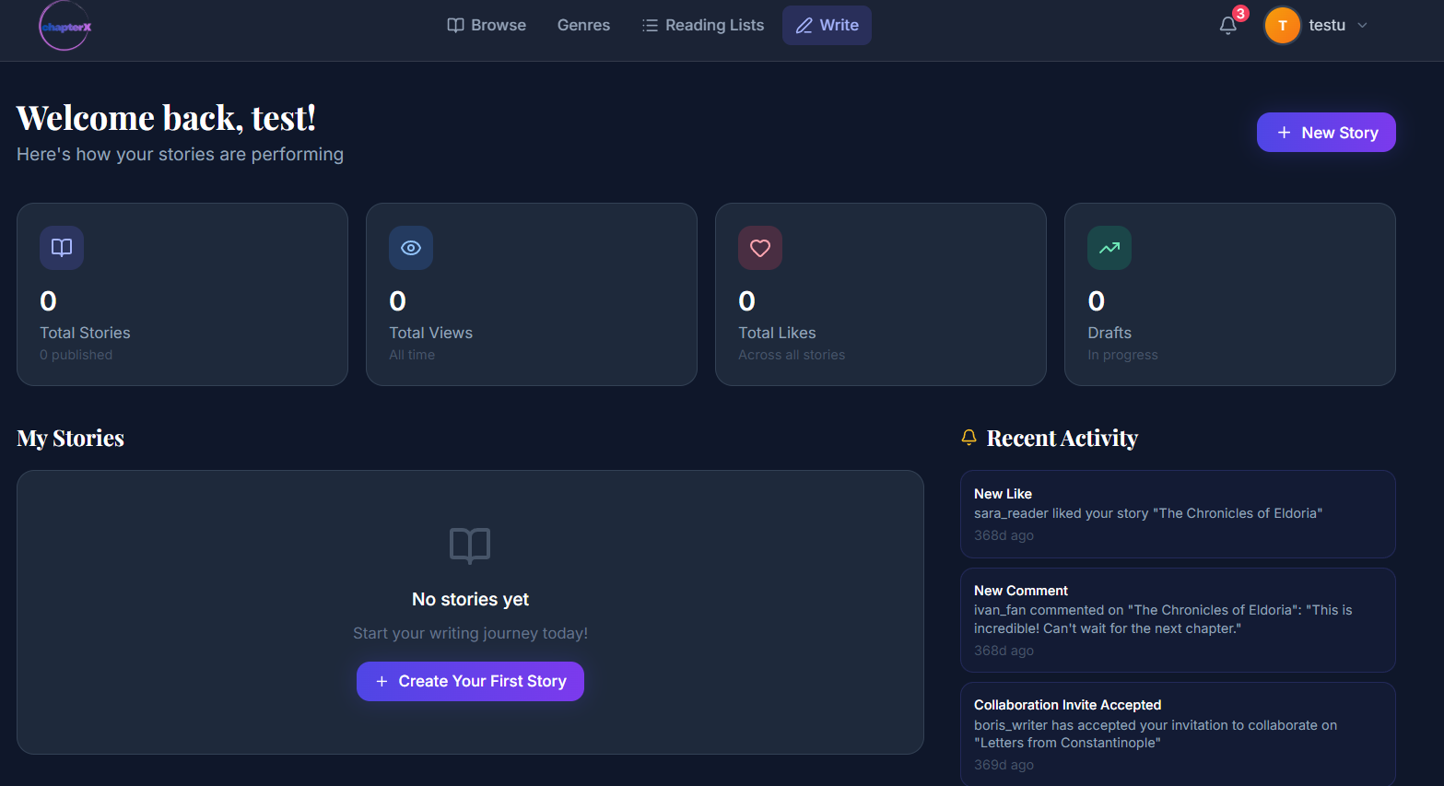The height and width of the screenshot is (786, 1444).
Task: Click the Recent Activity bell icon
Action: 969,438
